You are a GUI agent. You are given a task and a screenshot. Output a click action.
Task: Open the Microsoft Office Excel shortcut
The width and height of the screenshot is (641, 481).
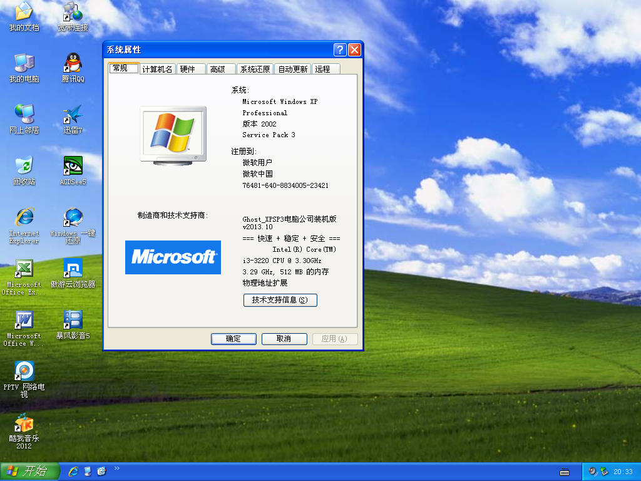point(24,277)
